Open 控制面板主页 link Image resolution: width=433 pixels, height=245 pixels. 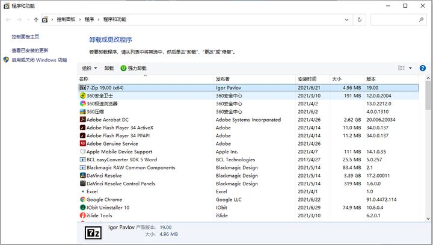[25, 37]
